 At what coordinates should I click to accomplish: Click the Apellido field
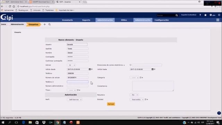coord(78,49)
